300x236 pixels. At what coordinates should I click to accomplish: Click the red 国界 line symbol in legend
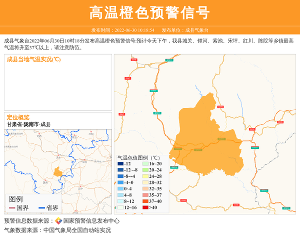(12, 207)
